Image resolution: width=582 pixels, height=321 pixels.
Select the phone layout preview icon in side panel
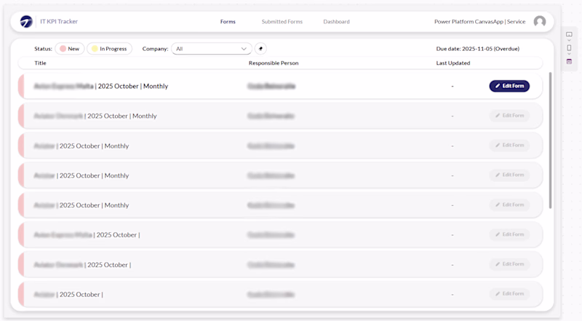(569, 48)
